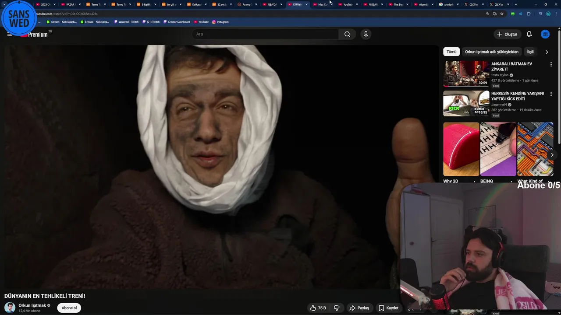This screenshot has width=561, height=315.
Task: Select the İlgili filter chip
Action: (x=530, y=52)
